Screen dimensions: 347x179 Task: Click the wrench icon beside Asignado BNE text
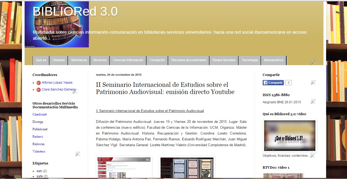pos(313,101)
